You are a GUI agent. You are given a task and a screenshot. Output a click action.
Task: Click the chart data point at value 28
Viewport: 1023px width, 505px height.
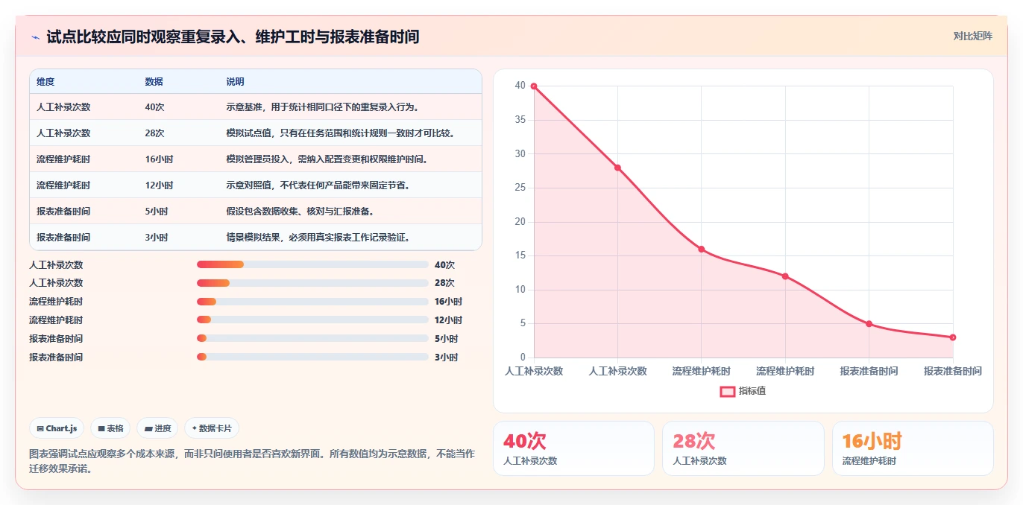point(617,168)
